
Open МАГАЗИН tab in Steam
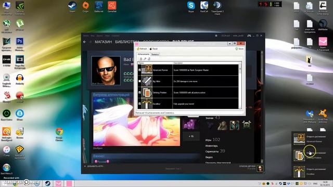[x=103, y=42]
